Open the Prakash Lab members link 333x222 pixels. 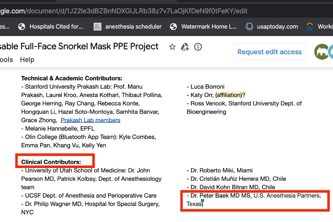click(x=90, y=120)
